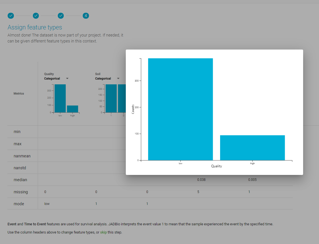Click the median value 0.005

[252, 180]
